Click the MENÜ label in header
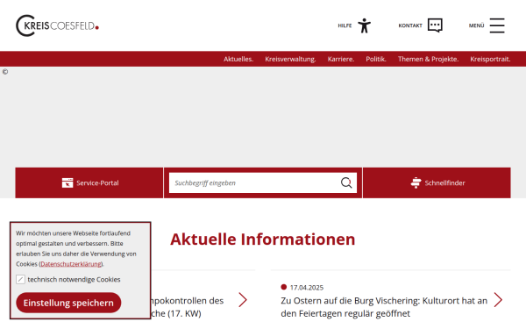526x329 pixels. [x=477, y=25]
